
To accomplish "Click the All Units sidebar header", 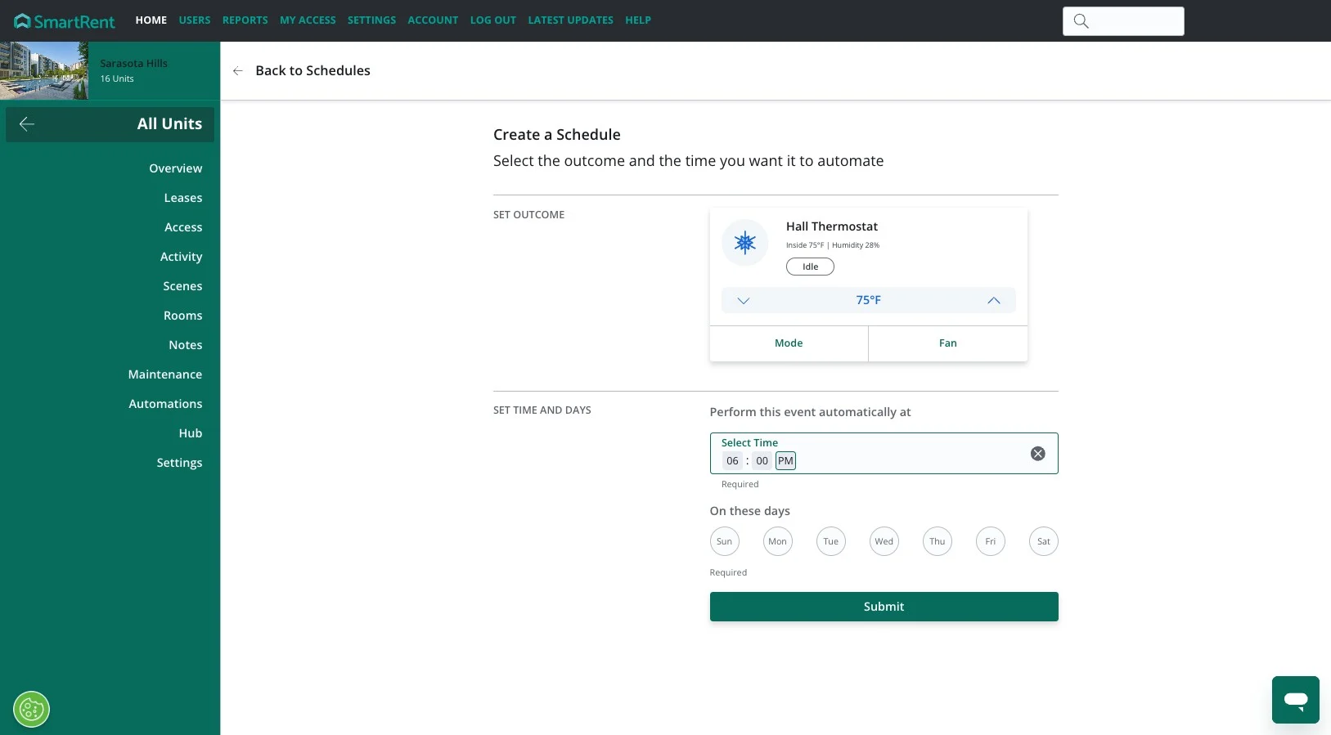I will pos(110,124).
